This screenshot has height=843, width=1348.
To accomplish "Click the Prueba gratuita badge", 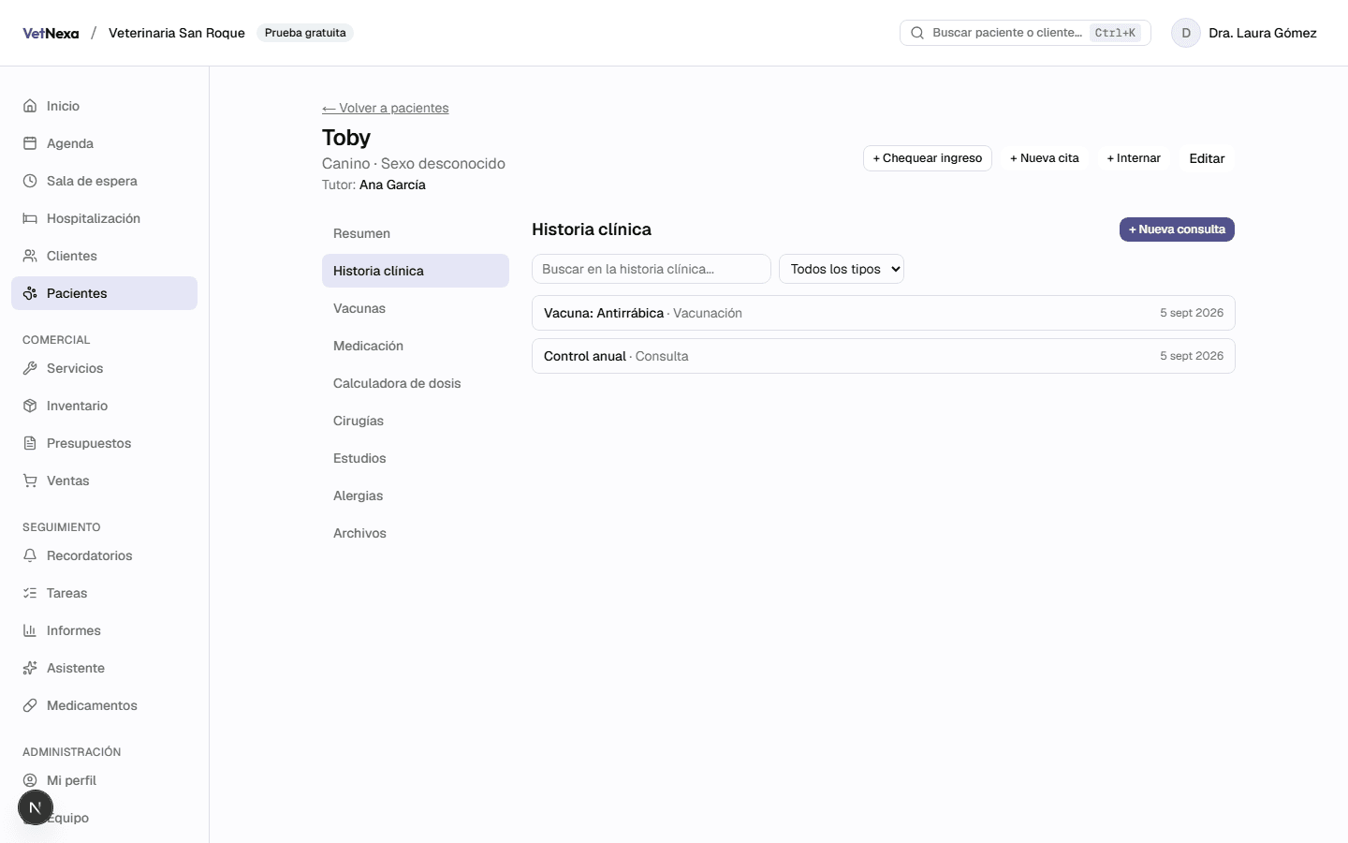I will (305, 33).
